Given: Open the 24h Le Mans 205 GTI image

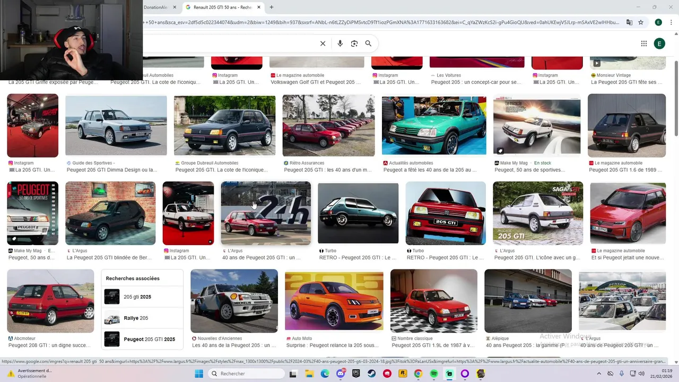Looking at the screenshot, I should pyautogui.click(x=266, y=213).
